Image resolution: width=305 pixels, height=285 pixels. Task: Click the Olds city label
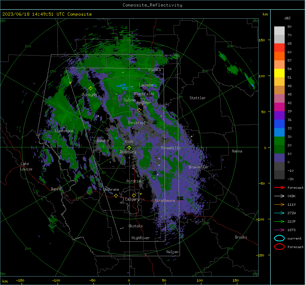(129, 141)
